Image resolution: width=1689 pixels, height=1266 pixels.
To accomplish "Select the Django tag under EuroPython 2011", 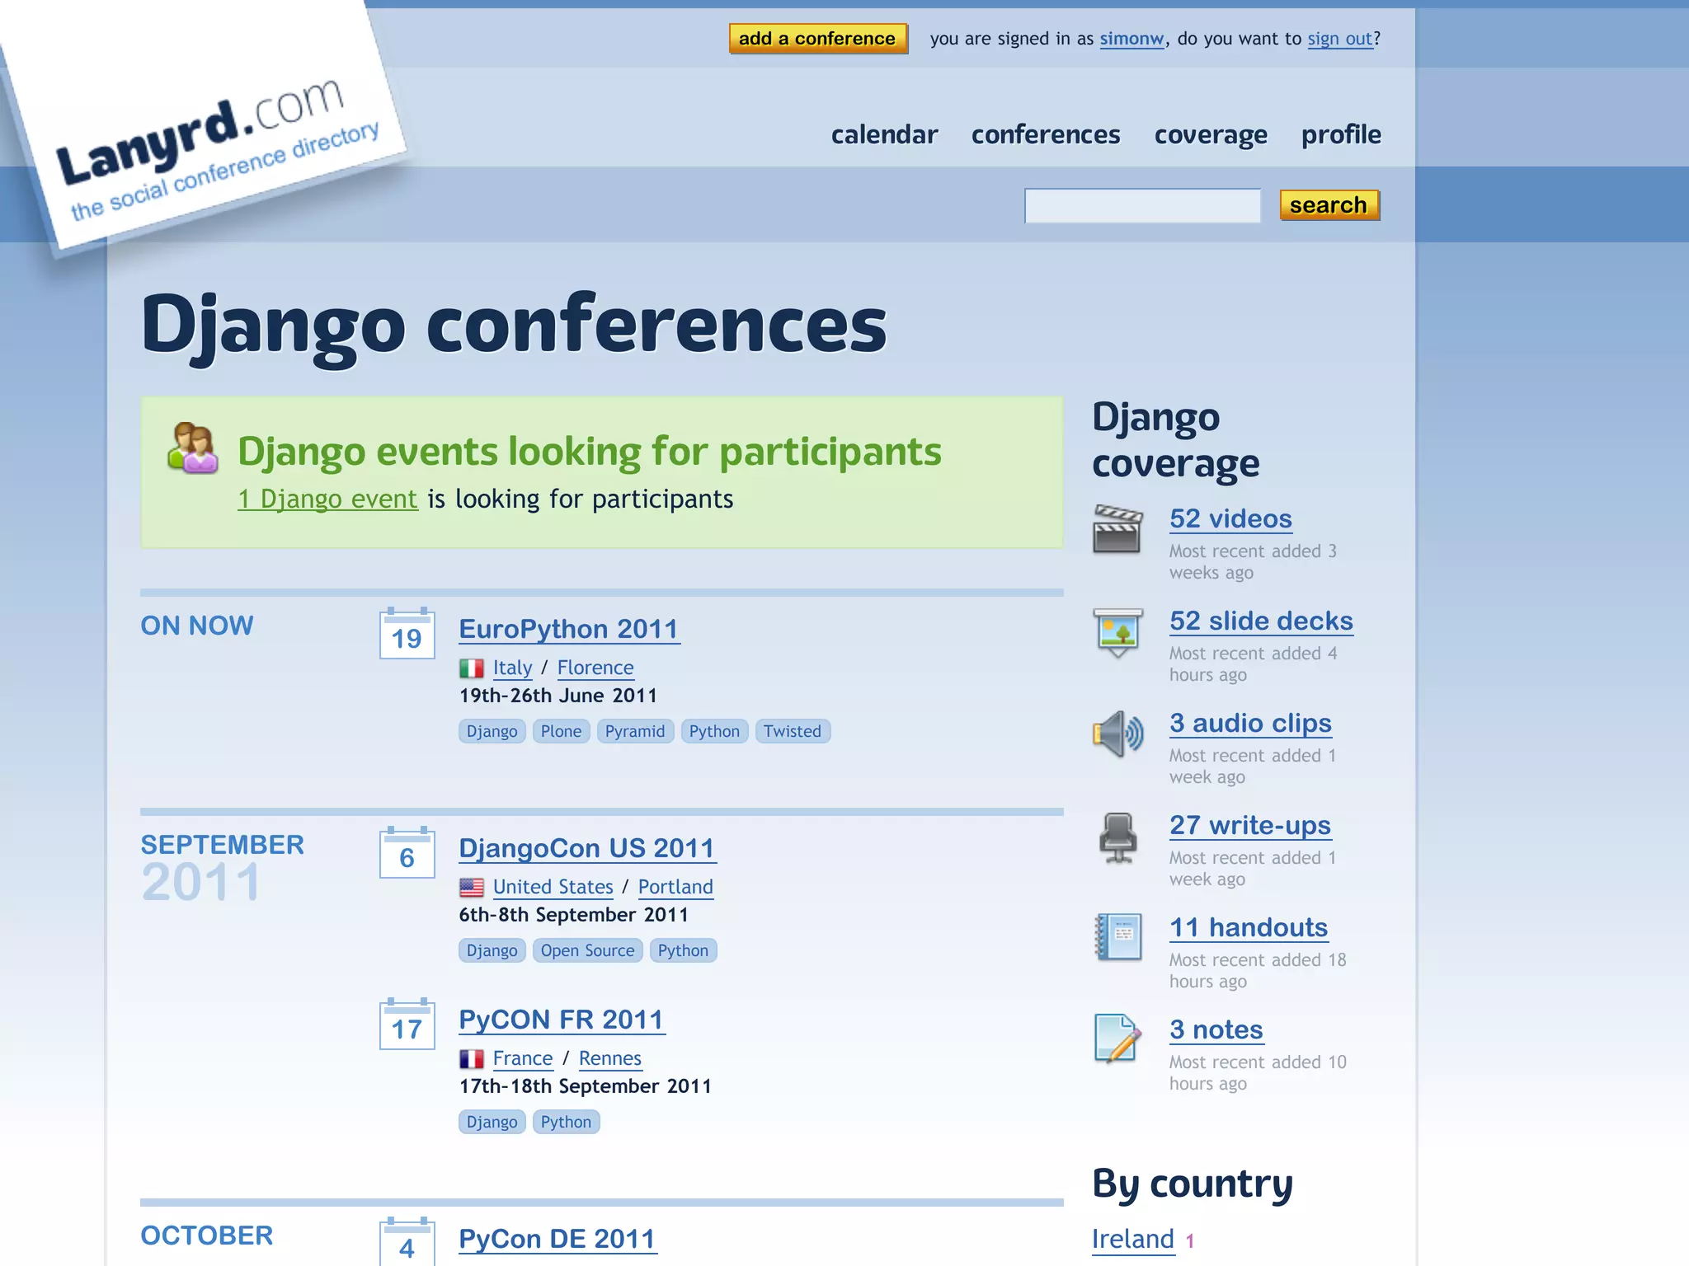I will coord(492,731).
